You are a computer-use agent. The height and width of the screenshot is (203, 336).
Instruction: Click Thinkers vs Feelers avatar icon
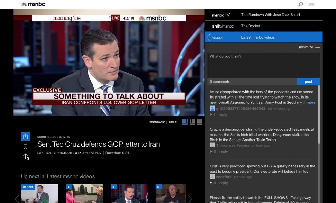[212, 145]
